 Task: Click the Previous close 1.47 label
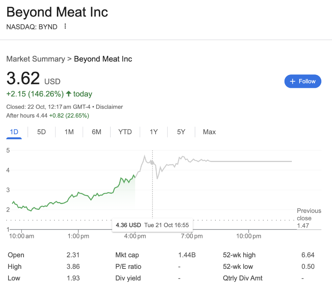(308, 218)
